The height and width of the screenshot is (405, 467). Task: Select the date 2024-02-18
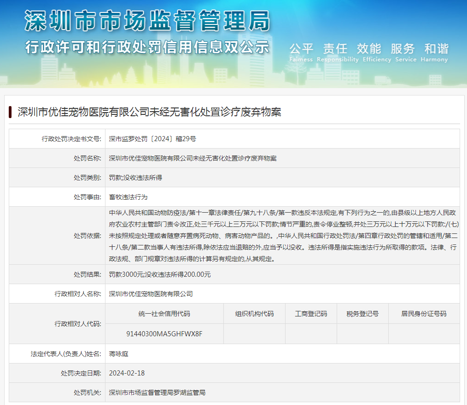(127, 373)
